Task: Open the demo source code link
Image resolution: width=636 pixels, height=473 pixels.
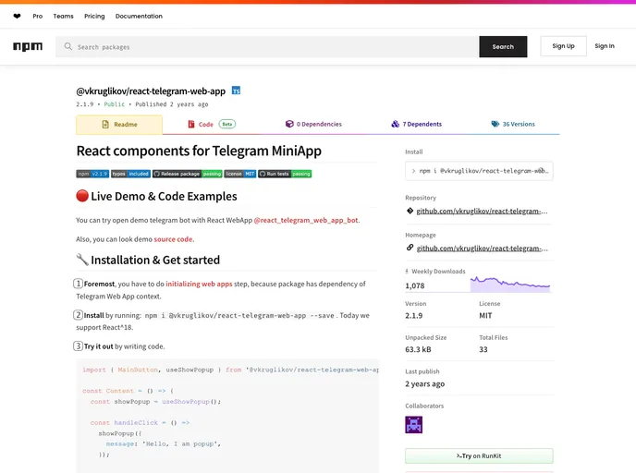Action: coord(173,239)
